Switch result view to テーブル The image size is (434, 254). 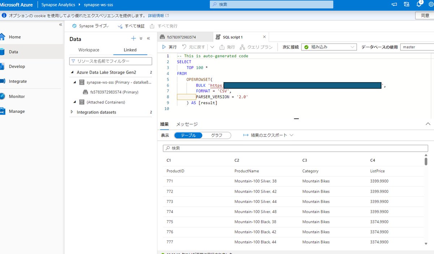pos(188,135)
